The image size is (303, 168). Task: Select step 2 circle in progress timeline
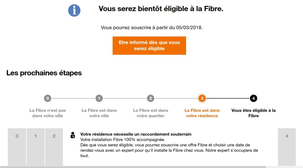click(x=151, y=98)
